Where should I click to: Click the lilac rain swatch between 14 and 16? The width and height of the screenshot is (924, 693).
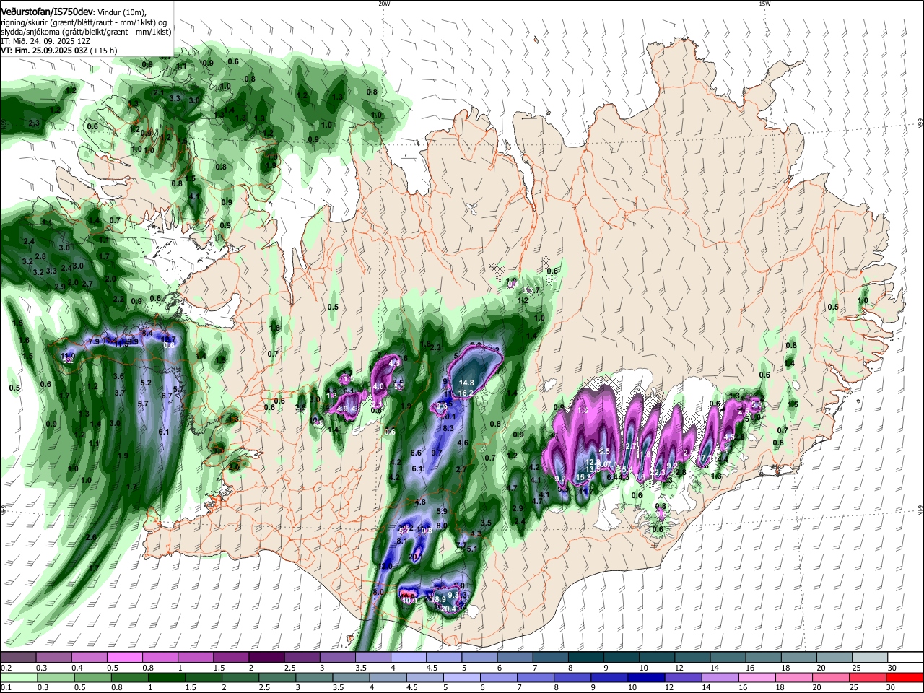[722, 677]
